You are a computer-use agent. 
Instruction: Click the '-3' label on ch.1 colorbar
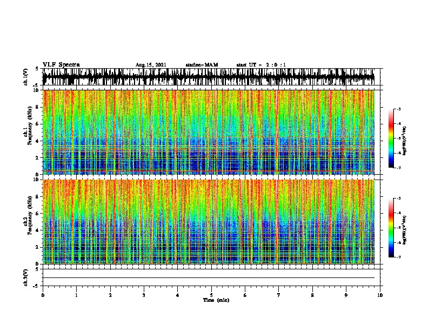pyautogui.click(x=399, y=109)
